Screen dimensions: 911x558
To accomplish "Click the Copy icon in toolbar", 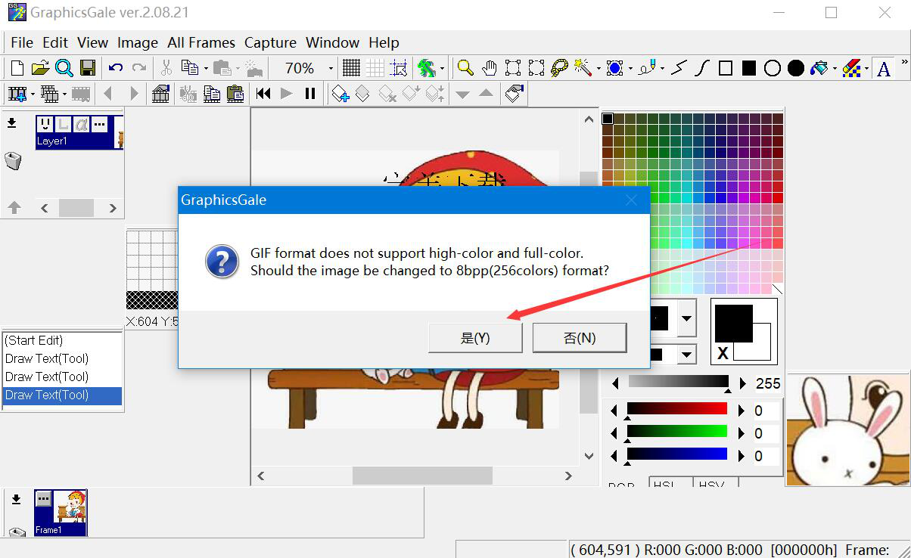I will click(188, 69).
